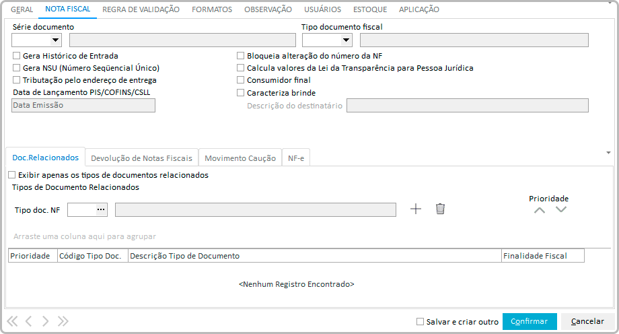This screenshot has height=334, width=619.
Task: Sort by Descrição Tipo de Documento column
Action: 315,256
